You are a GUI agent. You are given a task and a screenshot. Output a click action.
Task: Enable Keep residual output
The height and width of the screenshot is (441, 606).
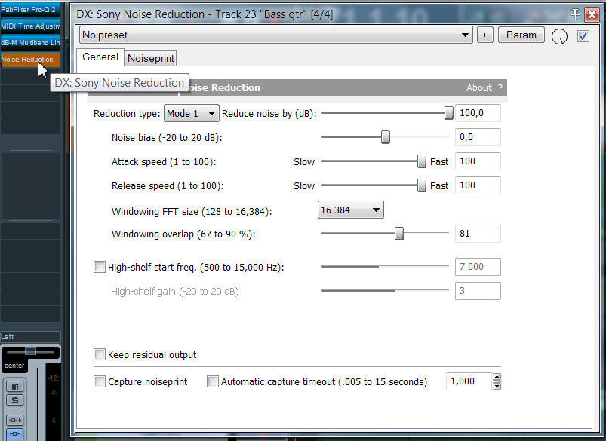tap(100, 354)
